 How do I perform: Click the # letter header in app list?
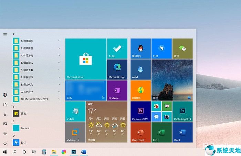tap(14, 34)
